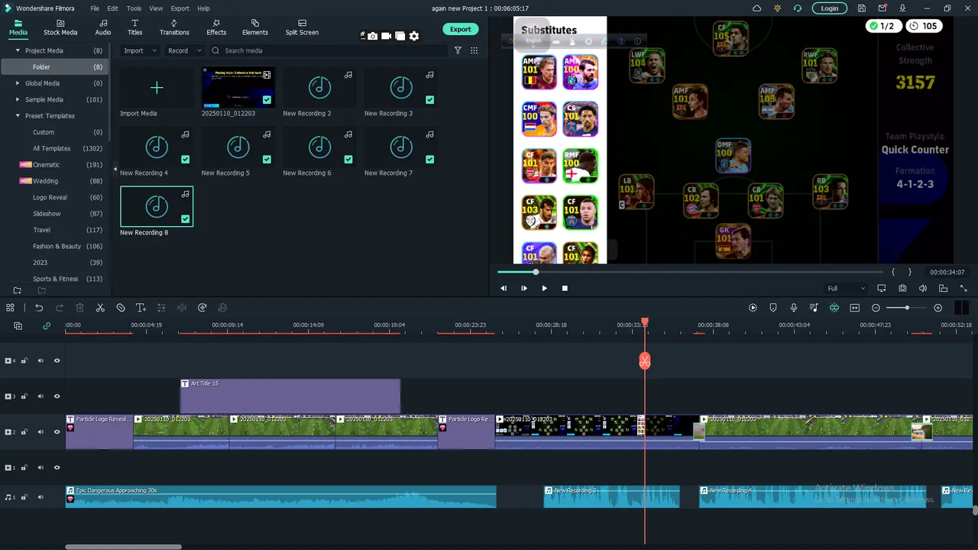Adjust the timeline zoom slider handle
This screenshot has width=978, height=550.
pos(907,308)
